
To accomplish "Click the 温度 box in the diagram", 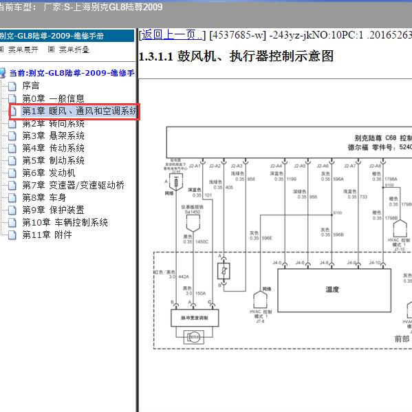I will pyautogui.click(x=334, y=290).
